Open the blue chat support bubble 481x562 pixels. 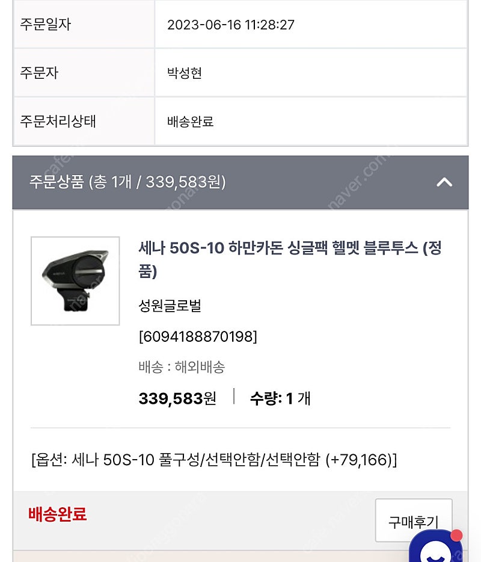click(435, 549)
